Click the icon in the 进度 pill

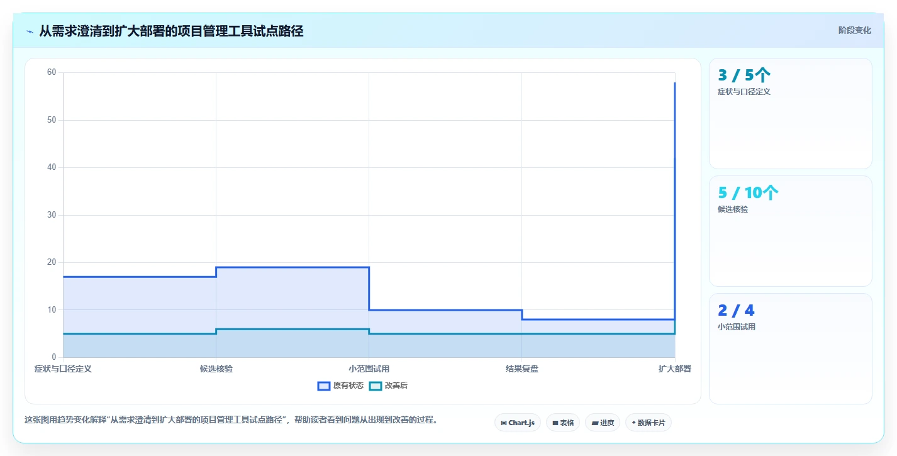pos(595,423)
